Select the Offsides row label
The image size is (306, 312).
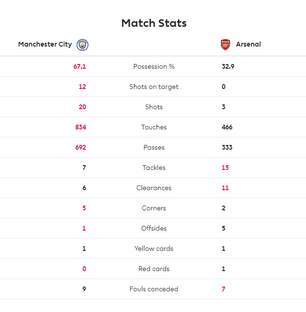[x=154, y=228]
